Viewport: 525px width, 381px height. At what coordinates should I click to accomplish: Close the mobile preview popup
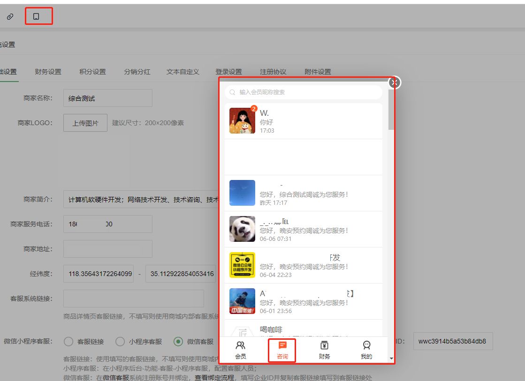coord(395,82)
